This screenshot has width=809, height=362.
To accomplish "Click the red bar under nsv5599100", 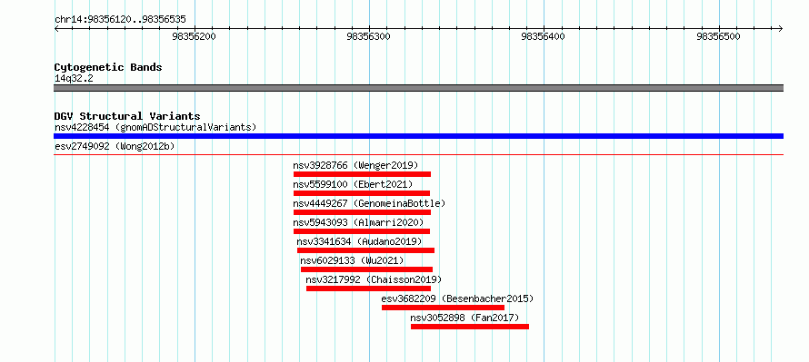I will 362,193.
